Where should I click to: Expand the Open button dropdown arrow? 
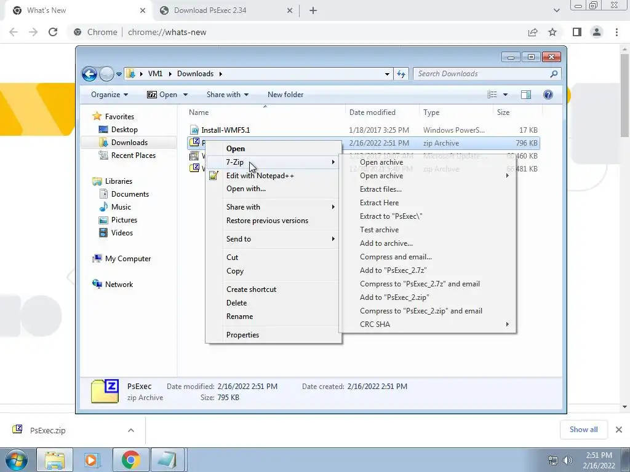tap(185, 95)
